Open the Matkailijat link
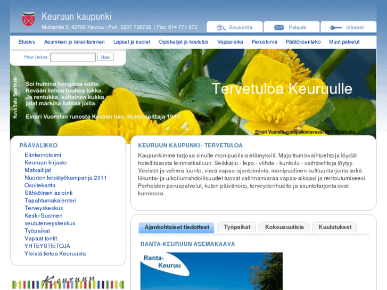Viewport: 387px width, 290px height. (38, 170)
